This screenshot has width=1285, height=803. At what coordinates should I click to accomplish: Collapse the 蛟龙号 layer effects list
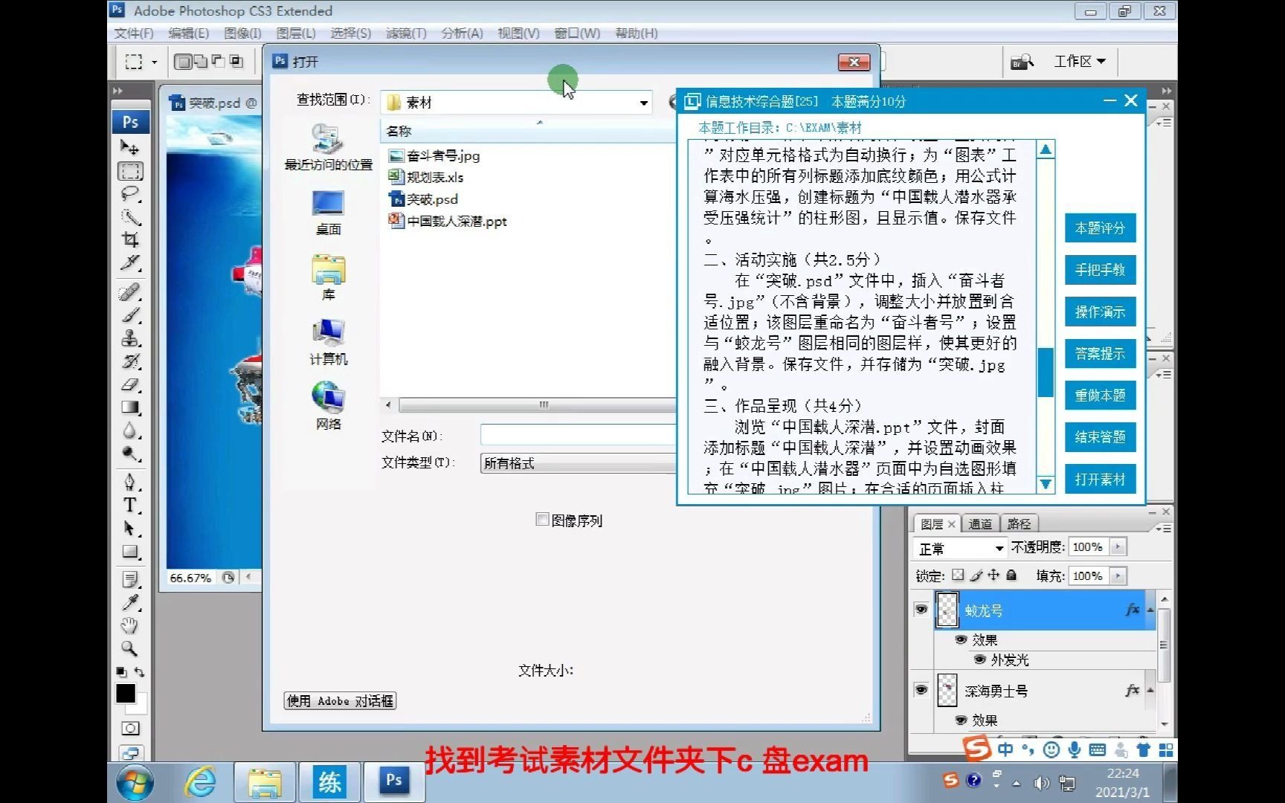1150,610
